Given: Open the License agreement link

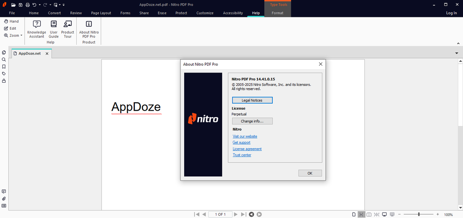Looking at the screenshot, I should click(247, 149).
